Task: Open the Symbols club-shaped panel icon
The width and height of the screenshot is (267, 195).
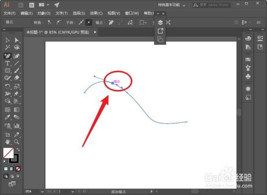Action: click(248, 76)
